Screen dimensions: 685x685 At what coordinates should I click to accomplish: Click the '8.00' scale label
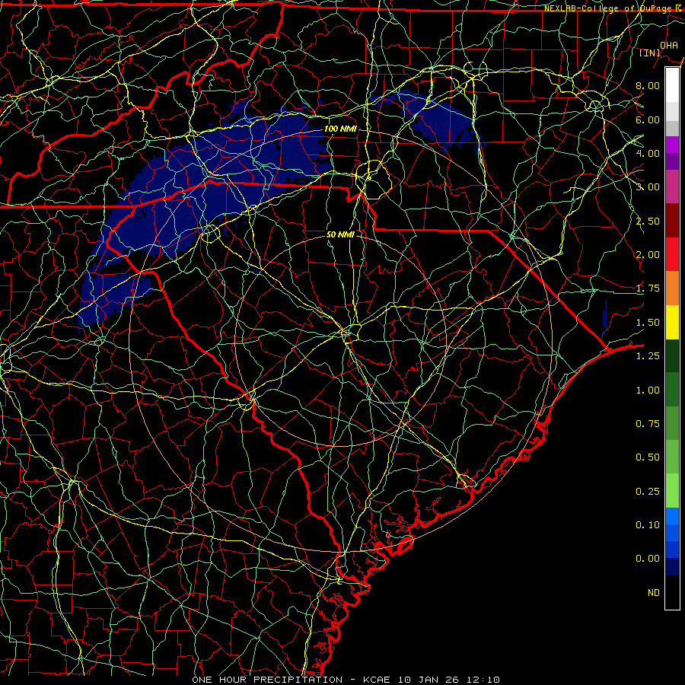tap(648, 85)
